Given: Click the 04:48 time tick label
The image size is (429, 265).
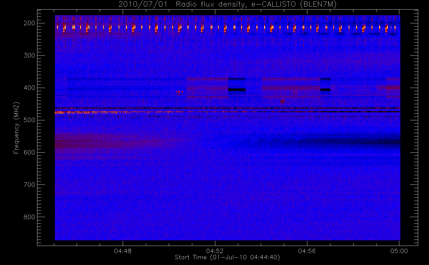Looking at the screenshot, I should pos(123,251).
